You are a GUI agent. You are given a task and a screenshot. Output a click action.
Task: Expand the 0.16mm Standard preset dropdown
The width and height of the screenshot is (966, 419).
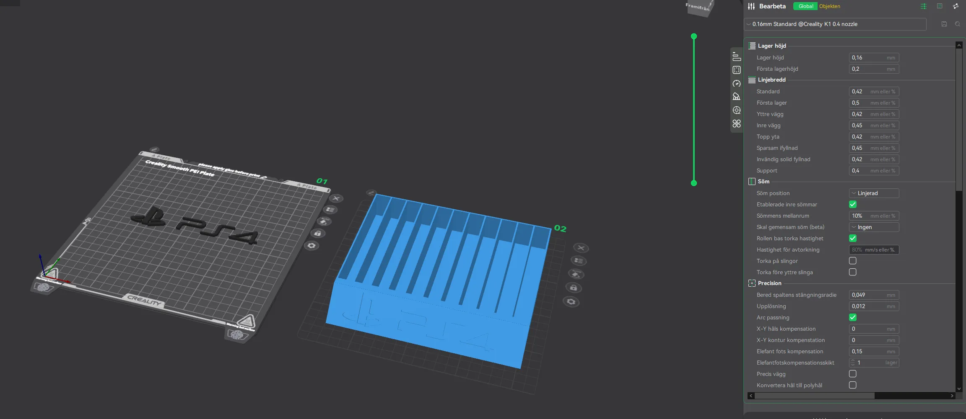pyautogui.click(x=834, y=24)
